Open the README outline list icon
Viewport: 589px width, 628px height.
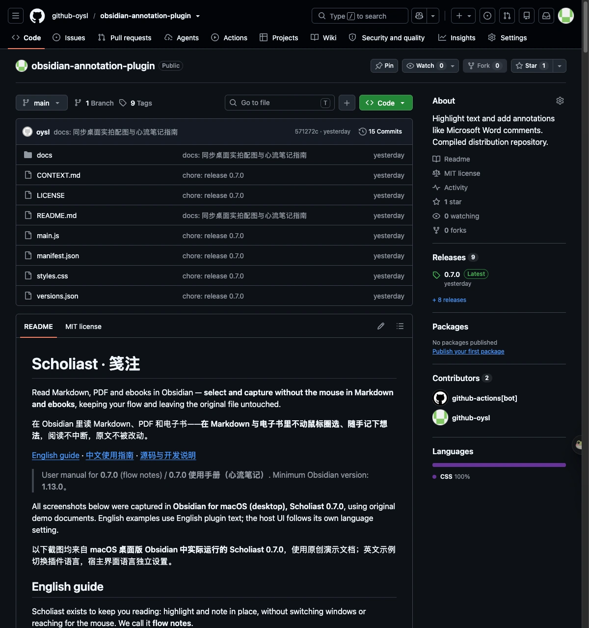(x=400, y=326)
